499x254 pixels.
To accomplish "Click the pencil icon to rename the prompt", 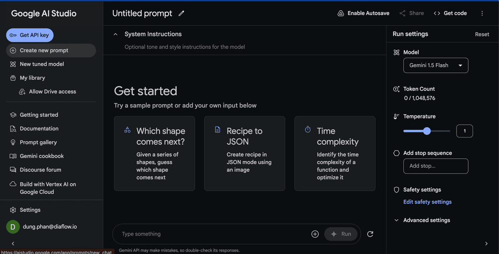I will click(181, 13).
